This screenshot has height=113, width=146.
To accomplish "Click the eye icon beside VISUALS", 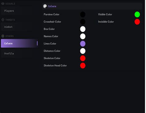I will pyautogui.click(x=3, y=4).
